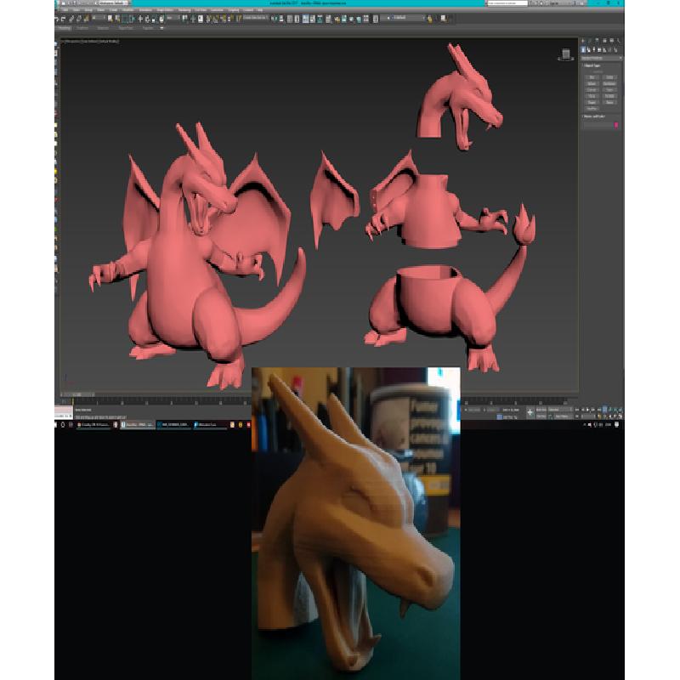Viewport: 680px width, 680px height.
Task: Open the Named Selection Sets dropdown
Action: coord(255,18)
